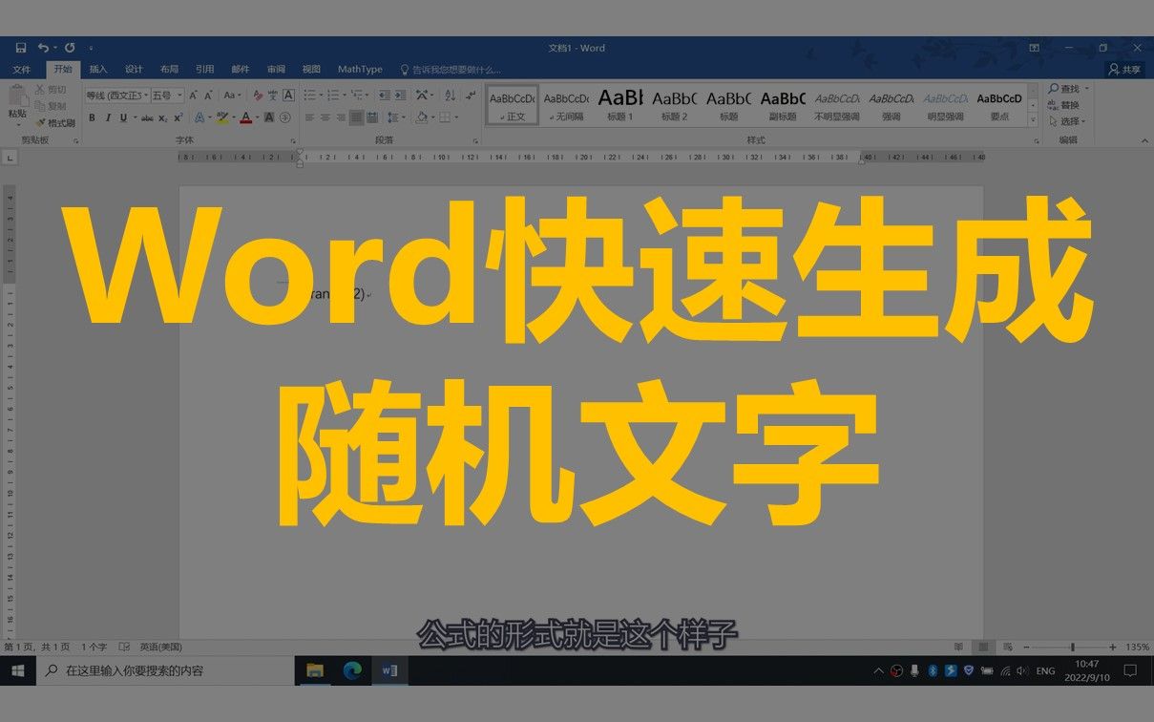This screenshot has height=722, width=1154.
Task: Apply italic formatting
Action: (x=108, y=117)
